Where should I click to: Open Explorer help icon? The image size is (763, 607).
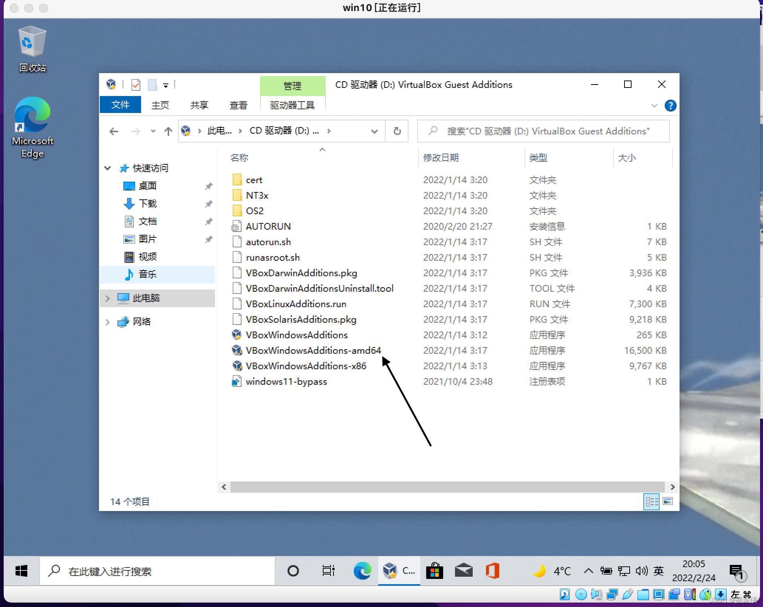pyautogui.click(x=670, y=106)
